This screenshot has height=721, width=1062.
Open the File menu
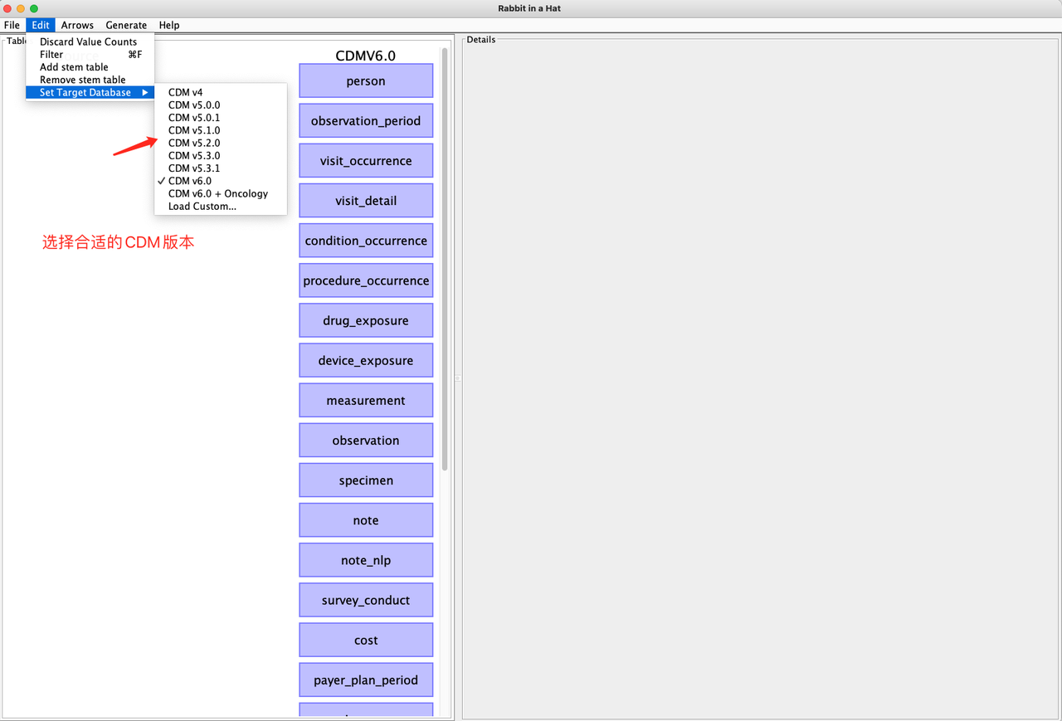12,25
